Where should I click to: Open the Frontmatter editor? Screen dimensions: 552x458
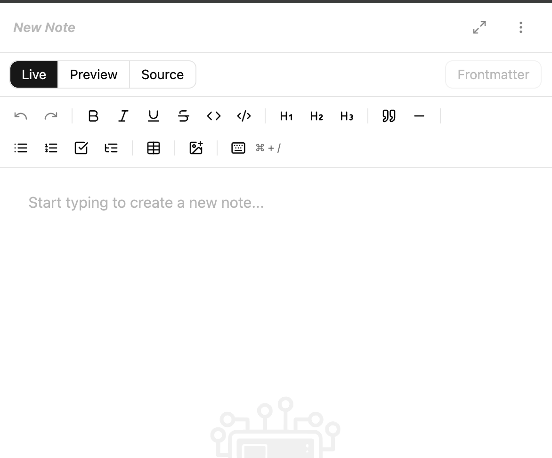point(493,74)
